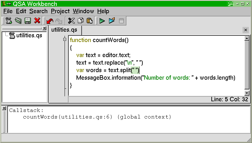This screenshot has width=252, height=143.
Task: Click the red X delete icon
Action: click(37, 21)
